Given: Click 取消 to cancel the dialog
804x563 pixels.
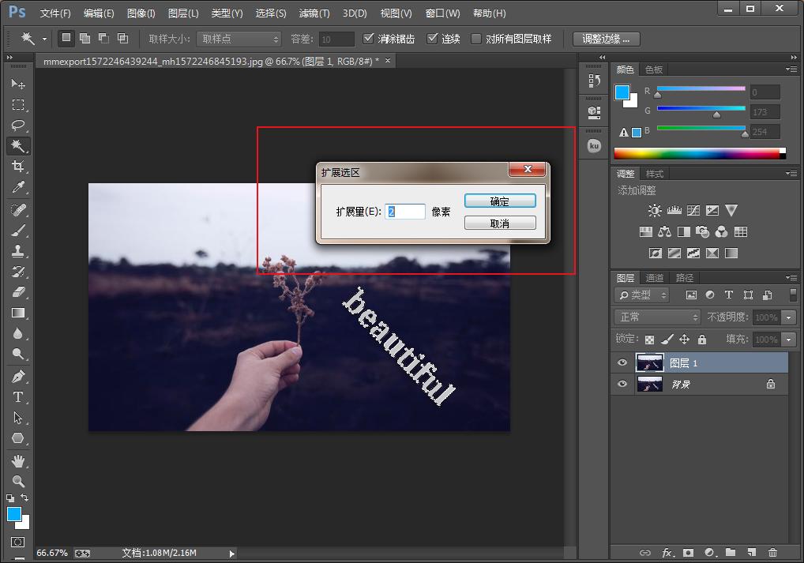Looking at the screenshot, I should pos(500,223).
